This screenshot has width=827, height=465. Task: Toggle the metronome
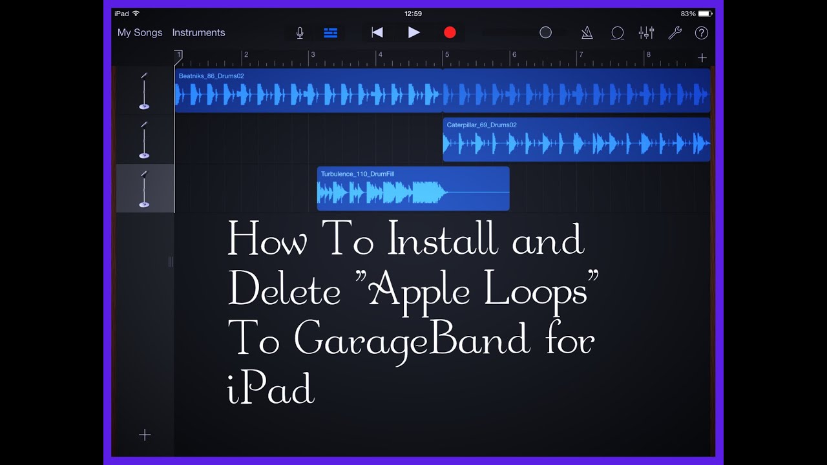587,33
